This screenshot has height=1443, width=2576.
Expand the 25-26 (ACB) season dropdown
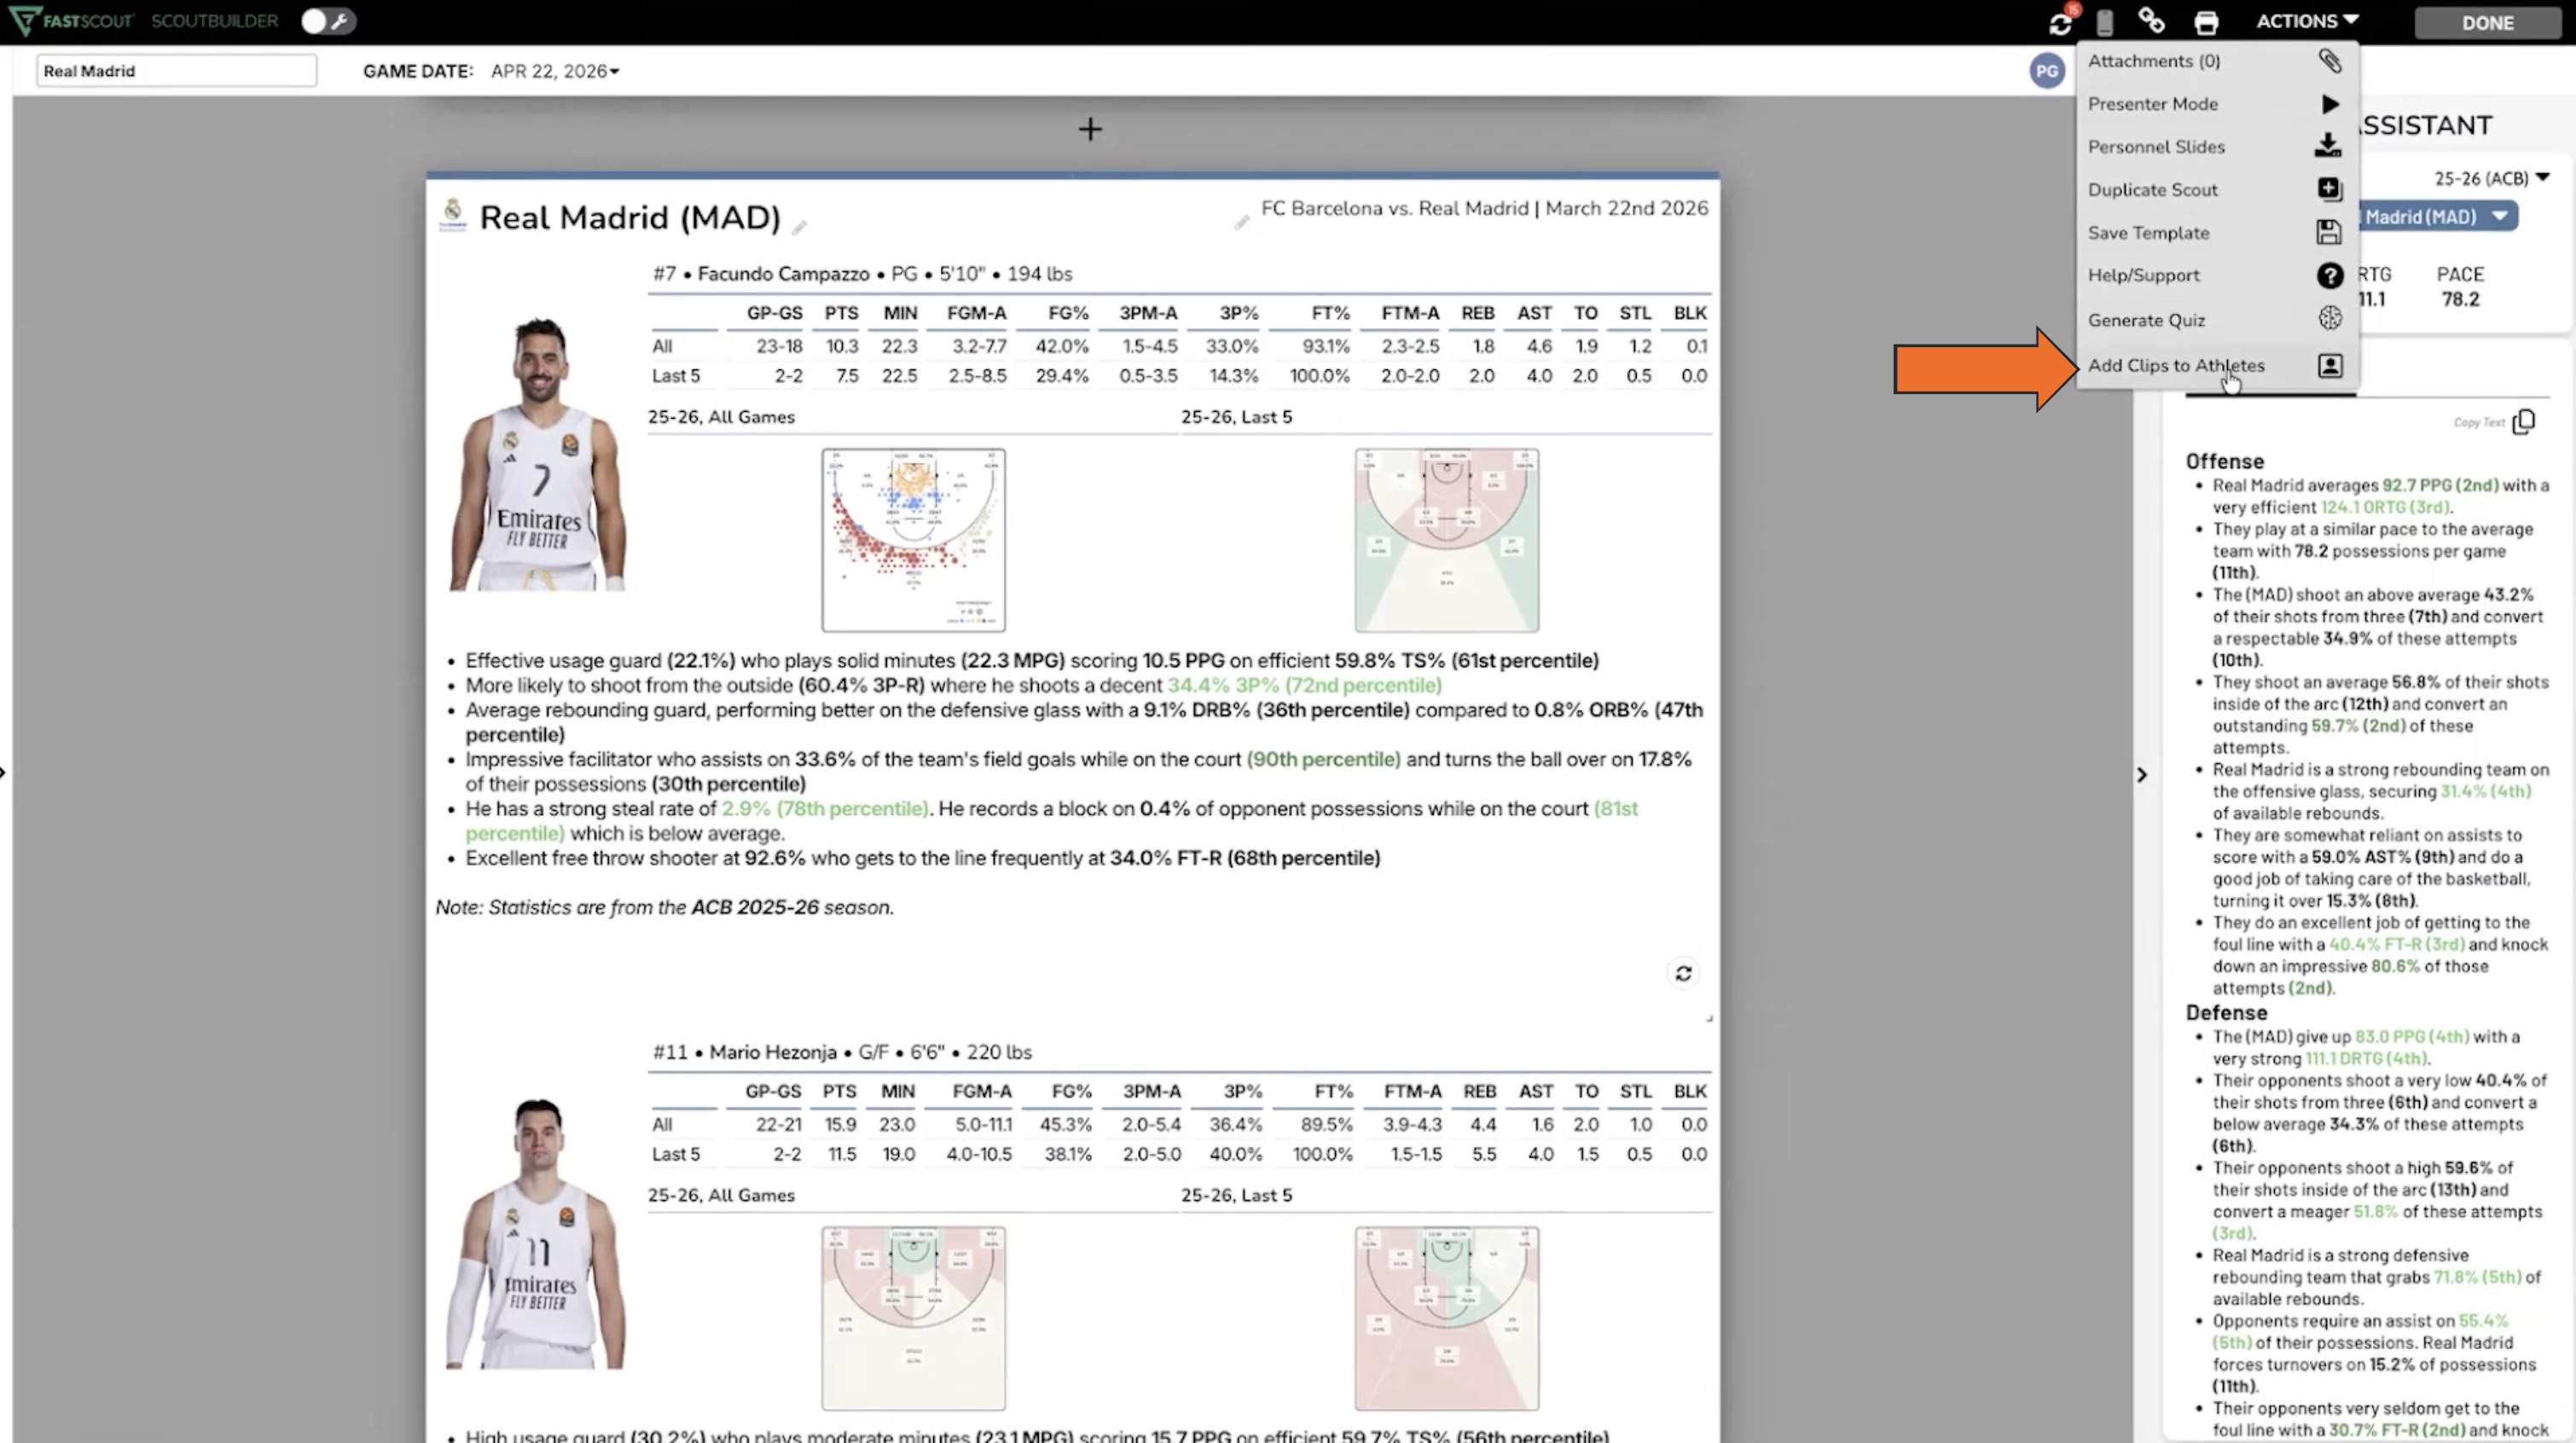click(x=2491, y=178)
